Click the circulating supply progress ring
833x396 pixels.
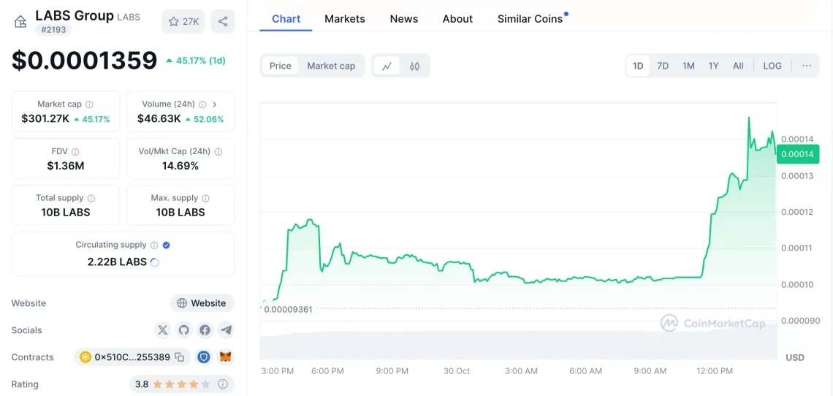point(155,262)
